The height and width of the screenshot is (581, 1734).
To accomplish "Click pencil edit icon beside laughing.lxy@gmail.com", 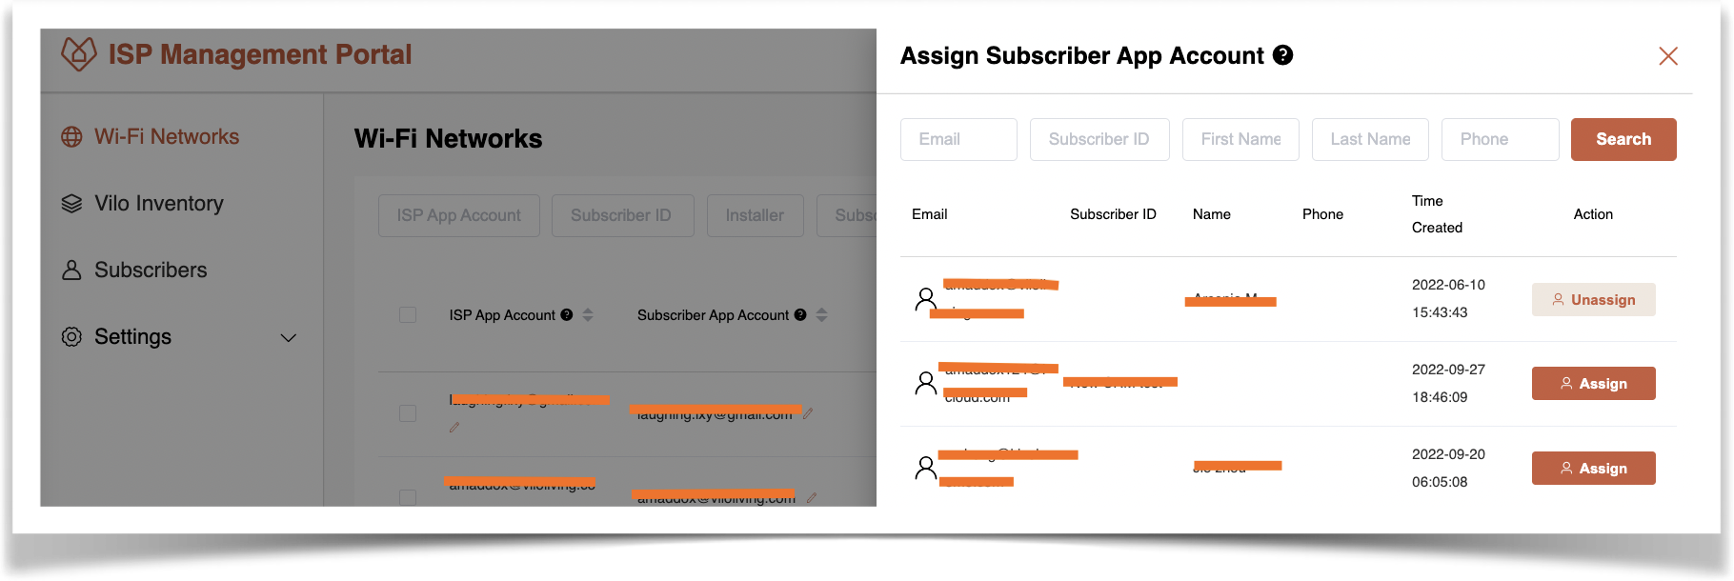I will pos(808,413).
